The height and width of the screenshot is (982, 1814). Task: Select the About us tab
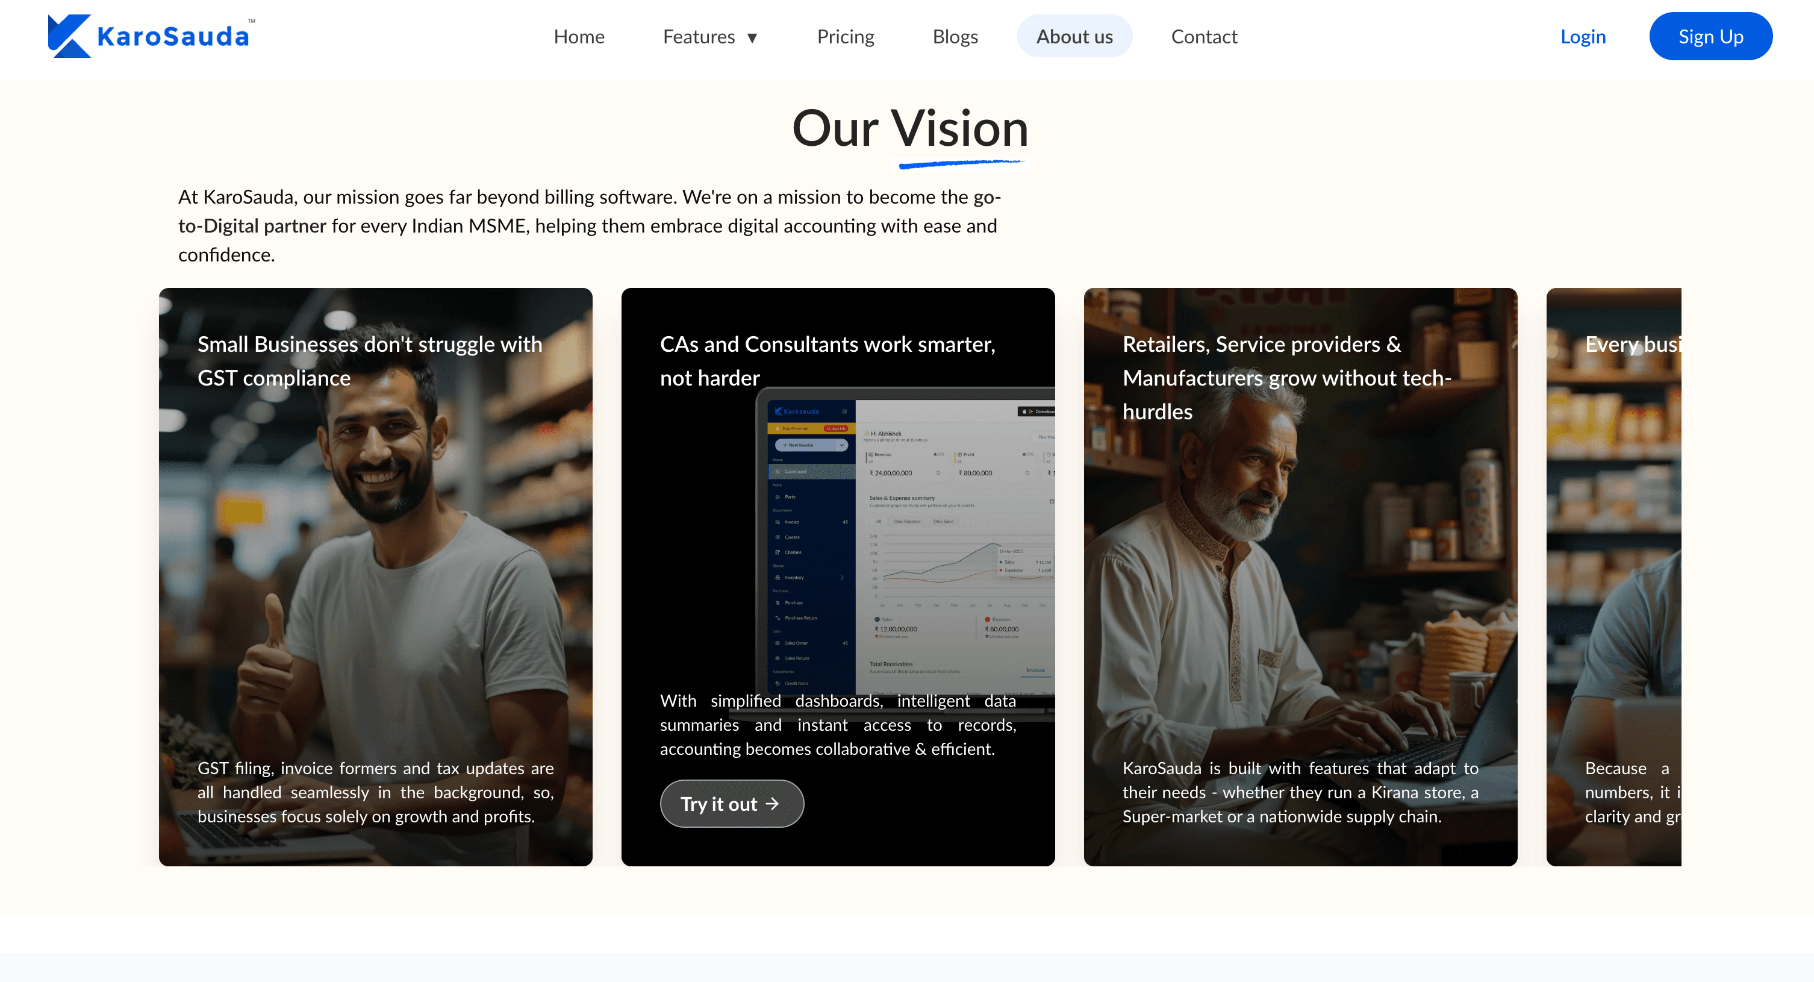pos(1074,37)
